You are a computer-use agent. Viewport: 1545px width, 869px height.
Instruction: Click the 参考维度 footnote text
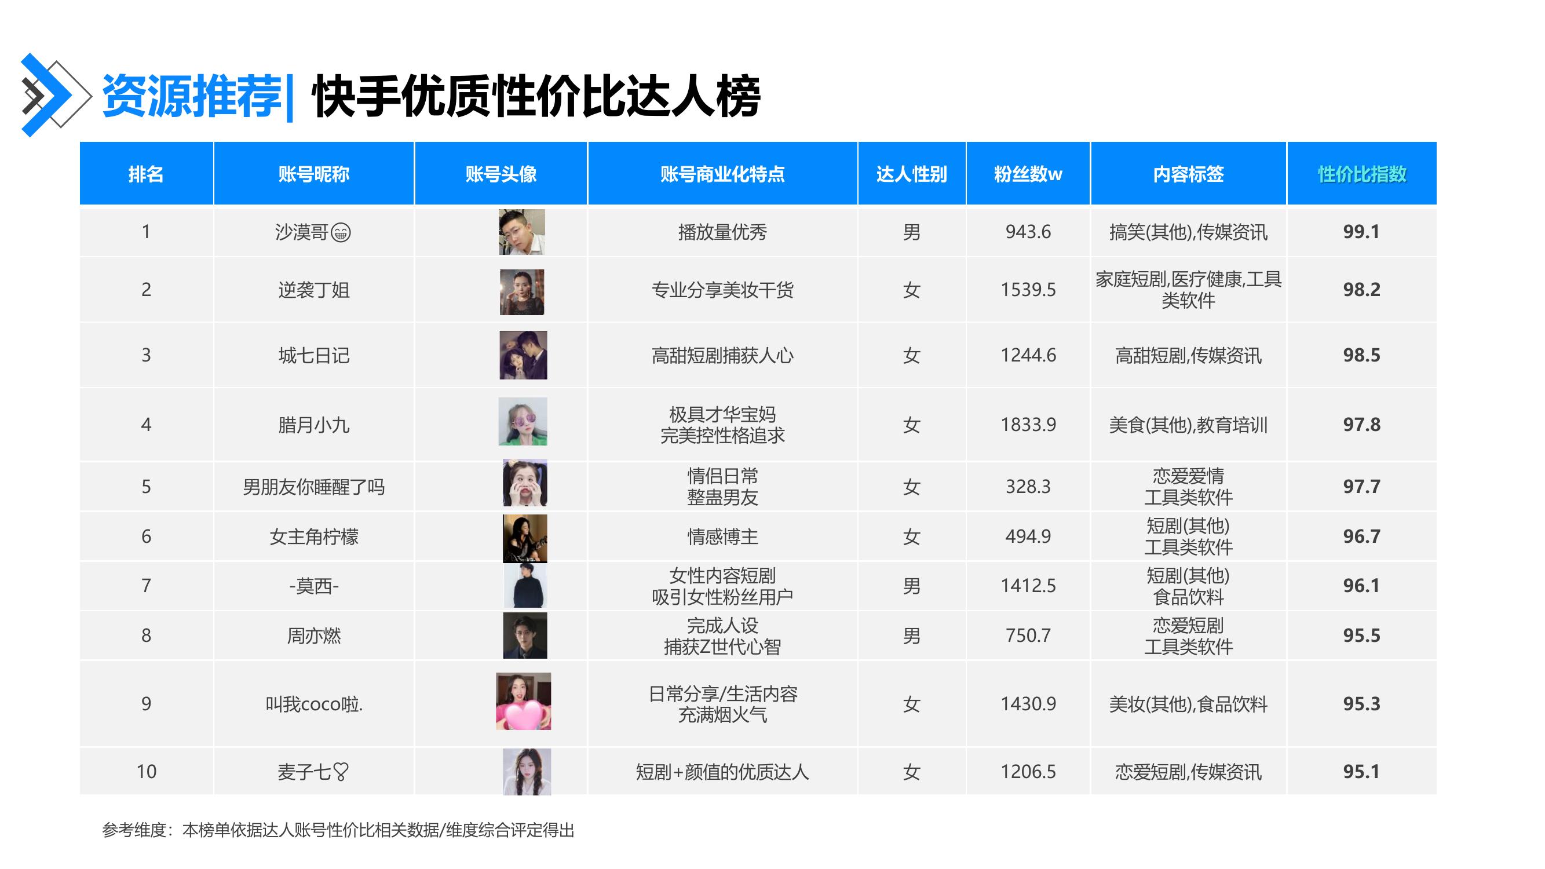tap(338, 831)
